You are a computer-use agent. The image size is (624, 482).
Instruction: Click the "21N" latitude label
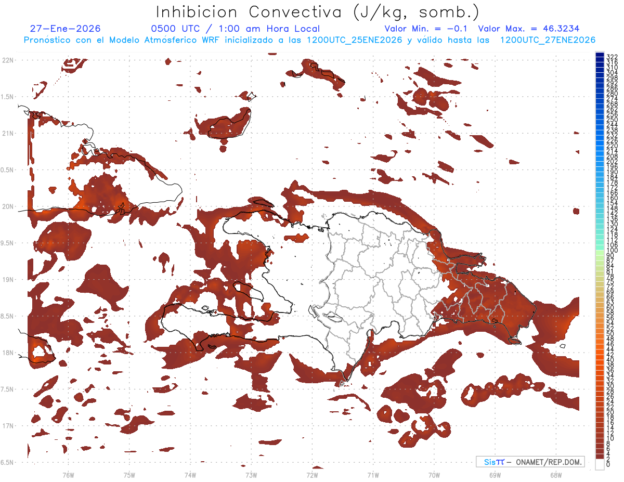pyautogui.click(x=7, y=133)
